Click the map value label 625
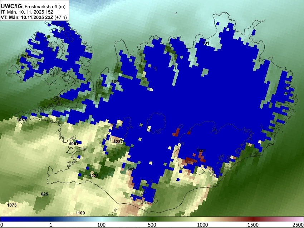304x228 pixels. (44, 194)
